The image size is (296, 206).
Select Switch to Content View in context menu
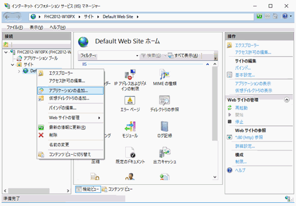(x=70, y=155)
